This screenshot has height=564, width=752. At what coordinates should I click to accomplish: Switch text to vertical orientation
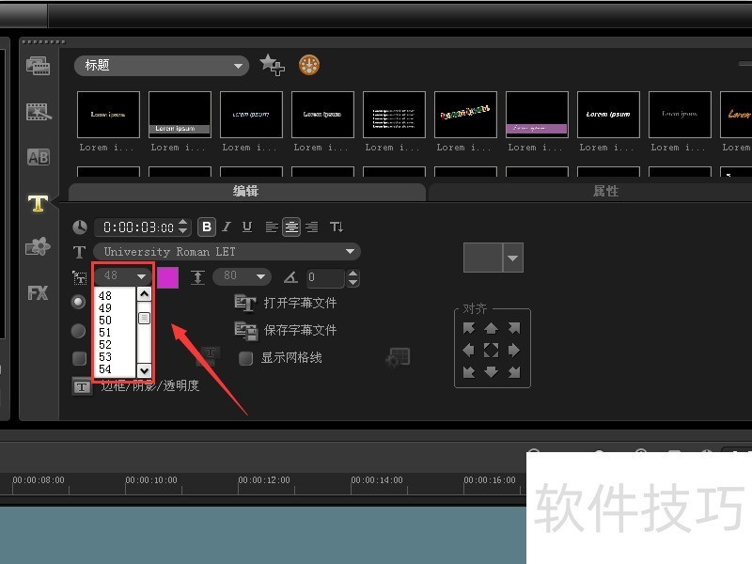337,227
